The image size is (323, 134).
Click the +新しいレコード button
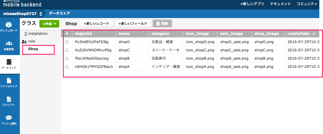pos(96,24)
